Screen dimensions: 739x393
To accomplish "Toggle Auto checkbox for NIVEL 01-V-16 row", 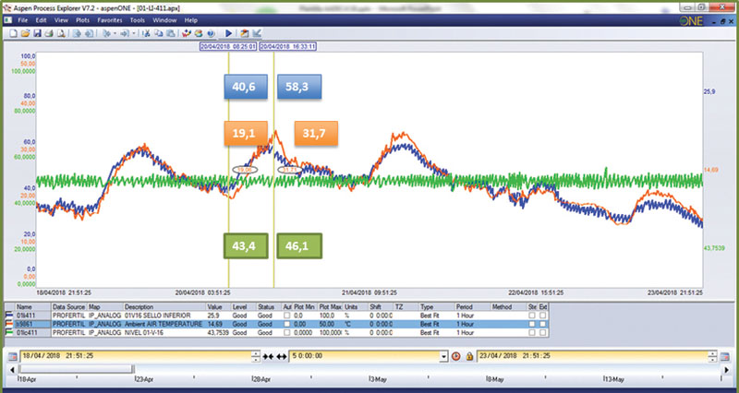I will 286,332.
